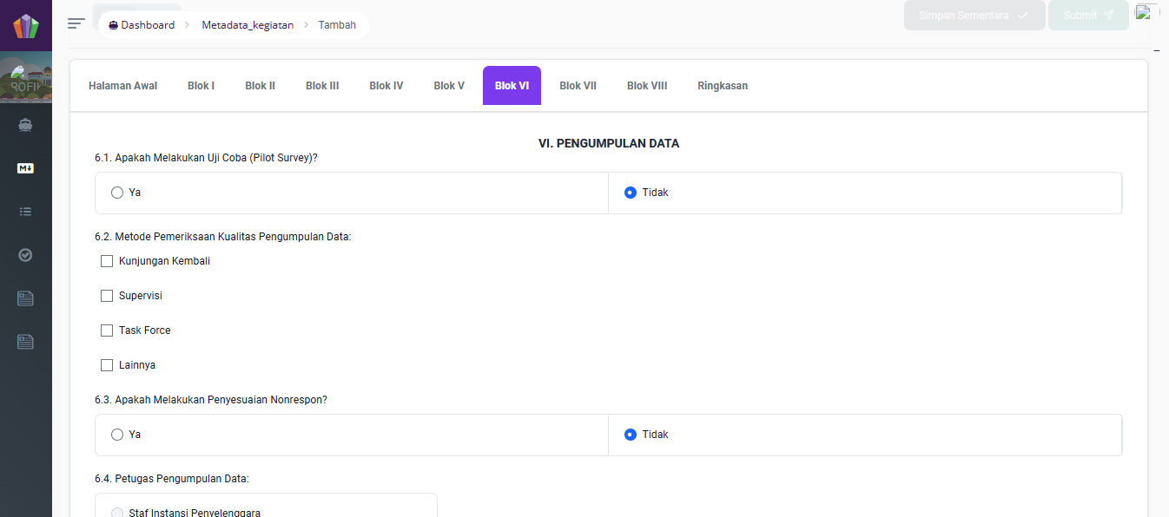Select Staf Instansi Penyelenggara radio option
Screen dimensions: 1169x517
117,513
